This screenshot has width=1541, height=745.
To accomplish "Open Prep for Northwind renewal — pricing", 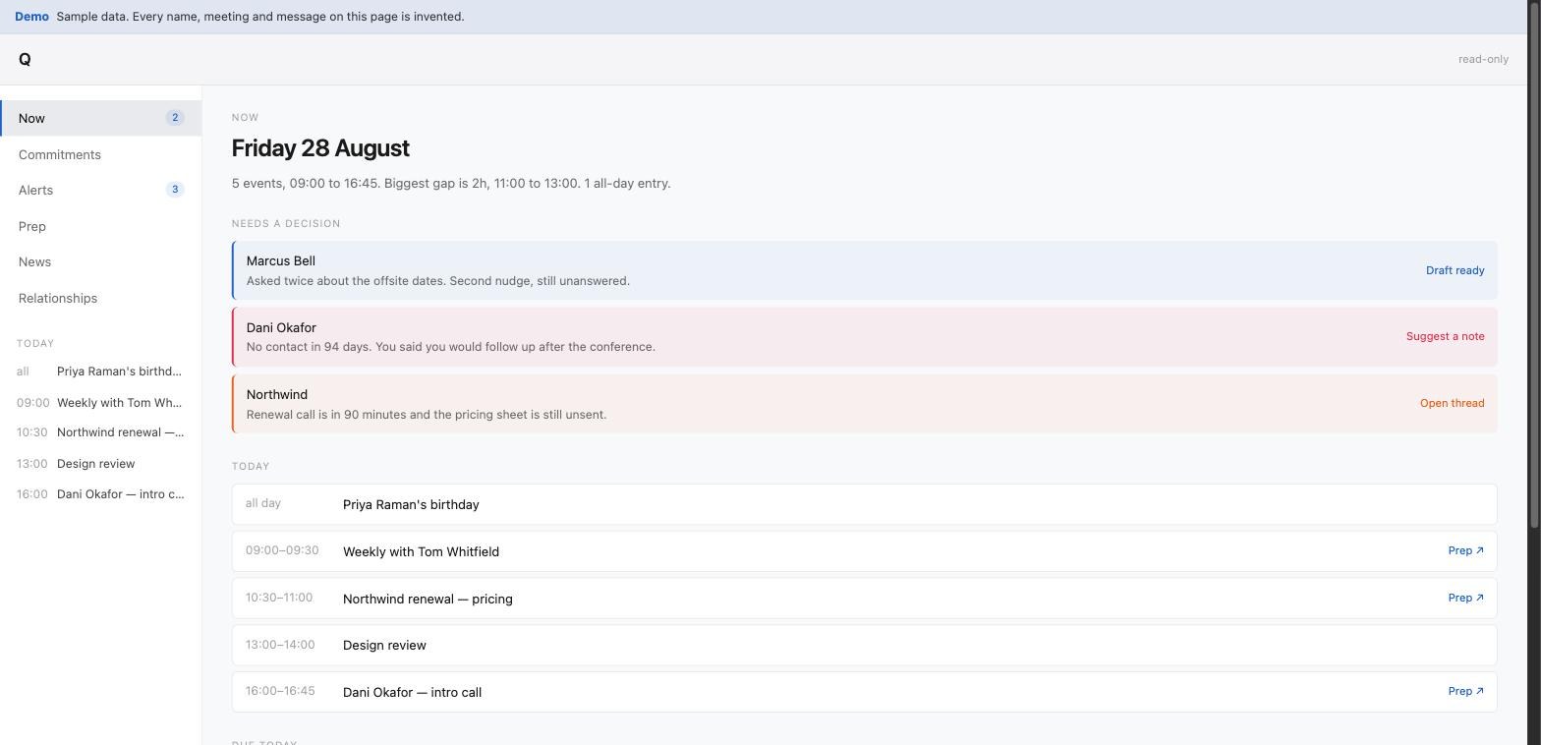I will [x=1465, y=598].
